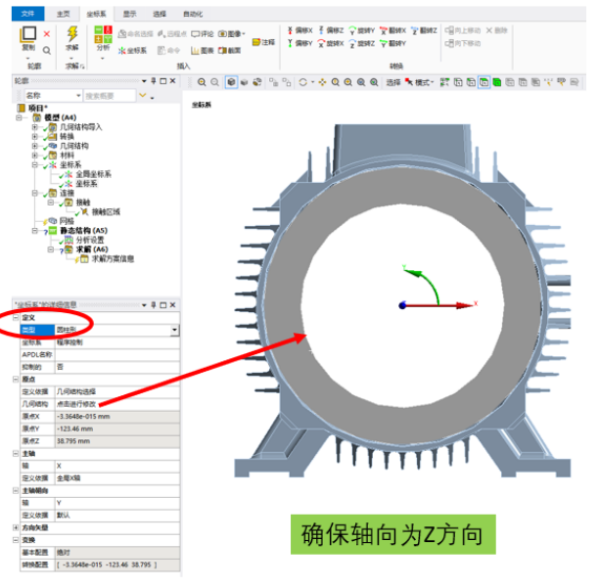Click the 原点Z value 38.795 mm
599x587 pixels.
(116, 441)
